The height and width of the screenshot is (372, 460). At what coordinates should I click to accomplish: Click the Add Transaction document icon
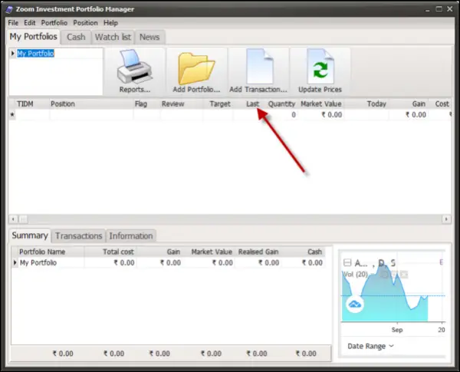260,67
